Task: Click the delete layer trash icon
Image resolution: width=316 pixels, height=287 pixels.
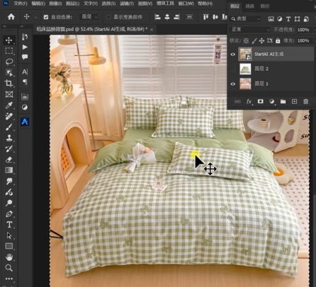Action: (306, 102)
